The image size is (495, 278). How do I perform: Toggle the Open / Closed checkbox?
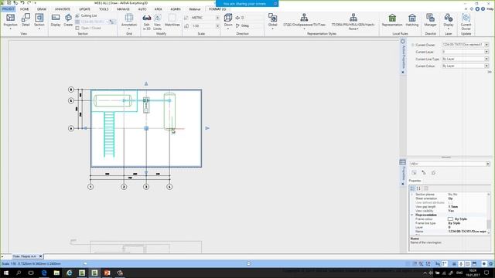(x=77, y=28)
